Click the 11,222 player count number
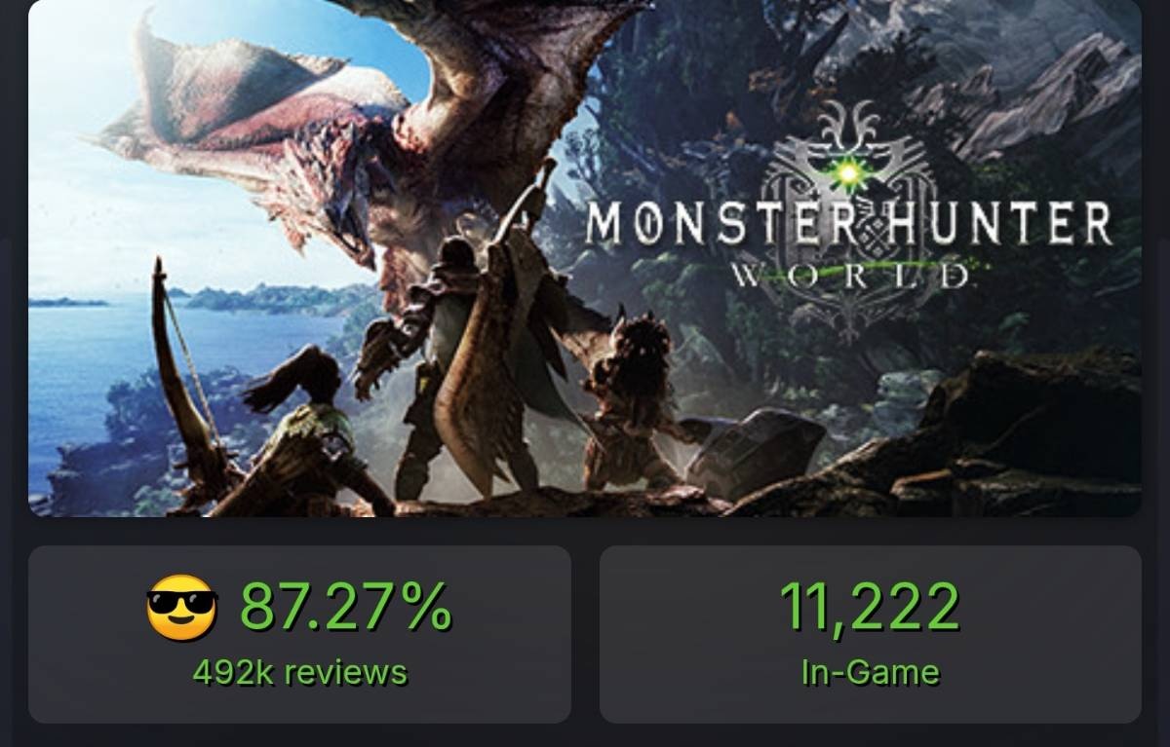 tap(870, 606)
